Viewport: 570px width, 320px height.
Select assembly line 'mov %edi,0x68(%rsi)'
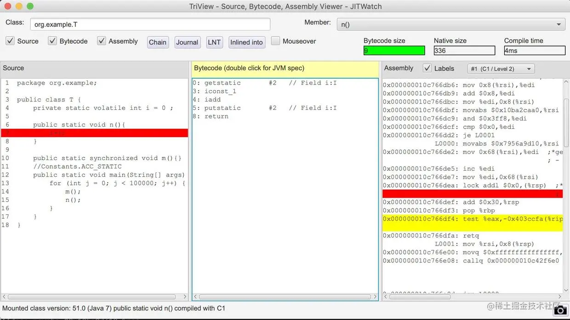pos(461,177)
